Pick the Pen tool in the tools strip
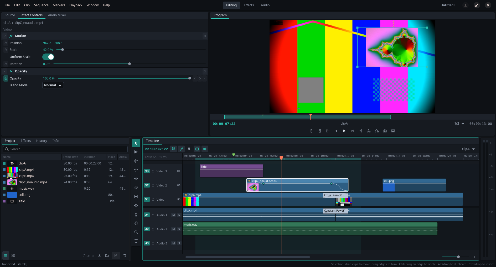The height and width of the screenshot is (267, 496). pyautogui.click(x=136, y=214)
